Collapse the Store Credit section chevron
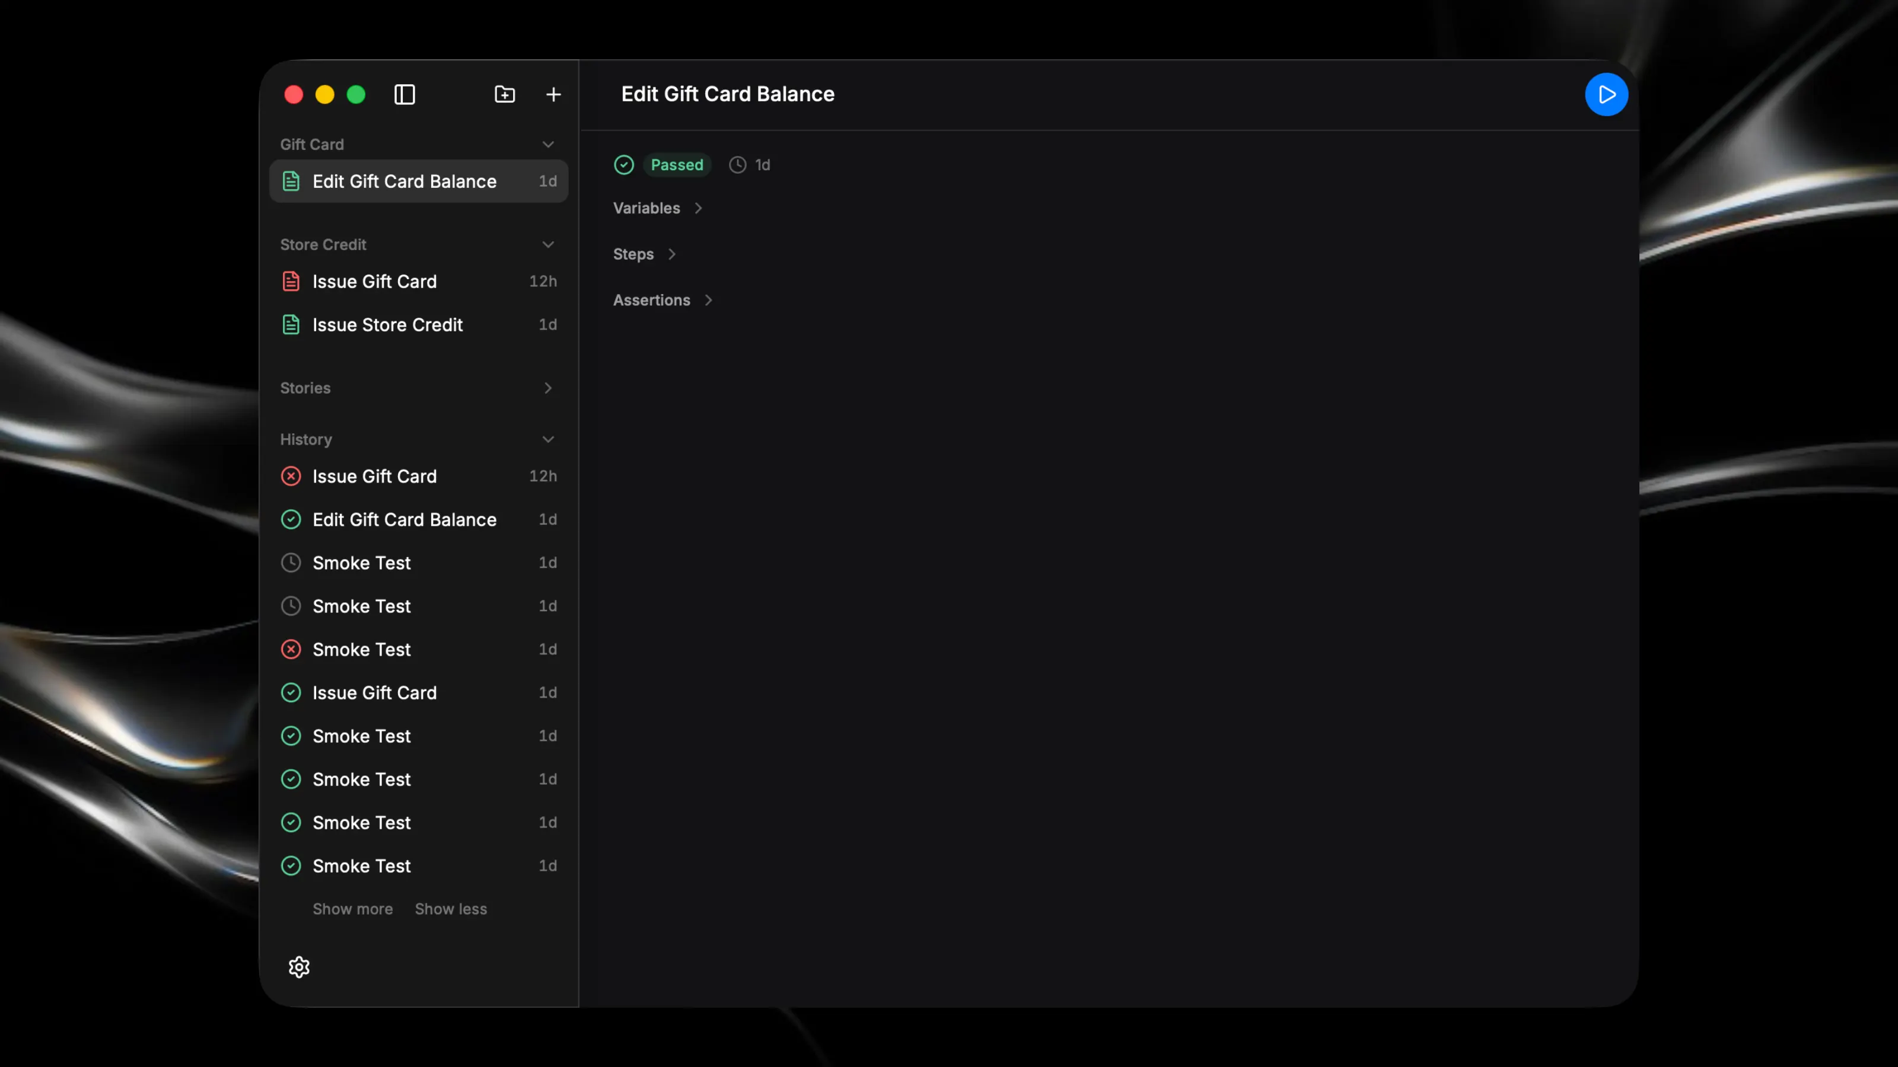Image resolution: width=1898 pixels, height=1067 pixels. (x=548, y=244)
